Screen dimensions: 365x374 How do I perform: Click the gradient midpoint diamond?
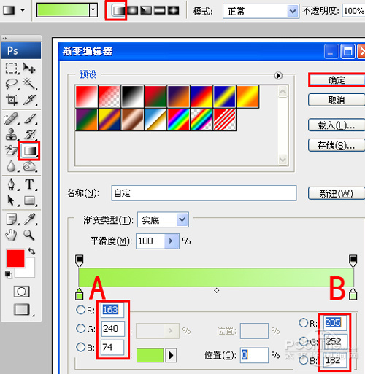[x=216, y=290]
